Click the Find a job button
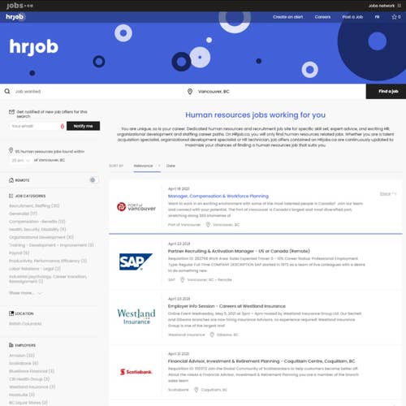The height and width of the screenshot is (406, 406). 386,92
